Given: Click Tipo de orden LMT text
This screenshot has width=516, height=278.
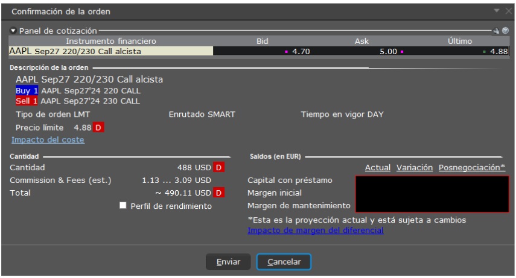Looking at the screenshot, I should 53,114.
